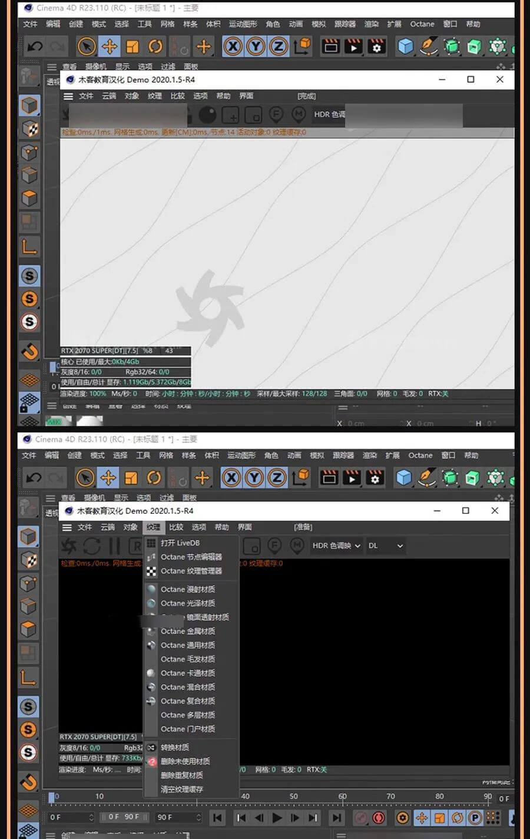Click the stepper arrows on the 0 F field
530x839 pixels.
click(91, 817)
